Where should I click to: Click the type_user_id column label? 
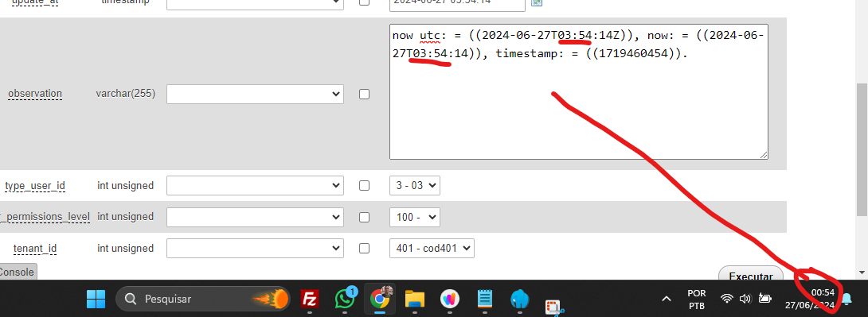point(35,186)
